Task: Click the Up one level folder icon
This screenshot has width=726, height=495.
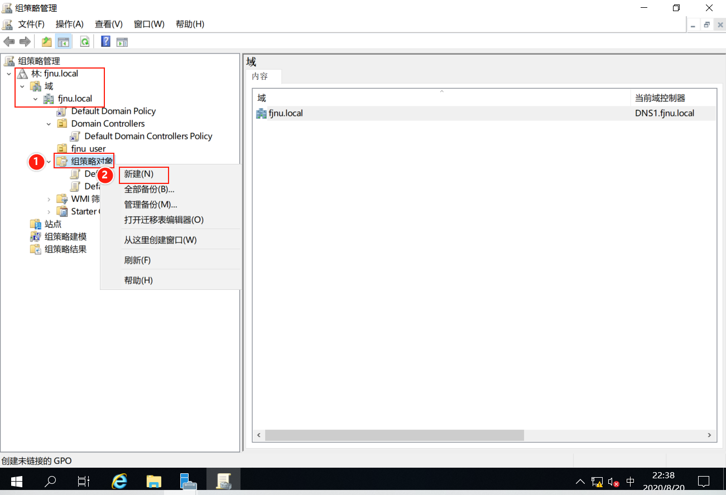Action: point(47,42)
